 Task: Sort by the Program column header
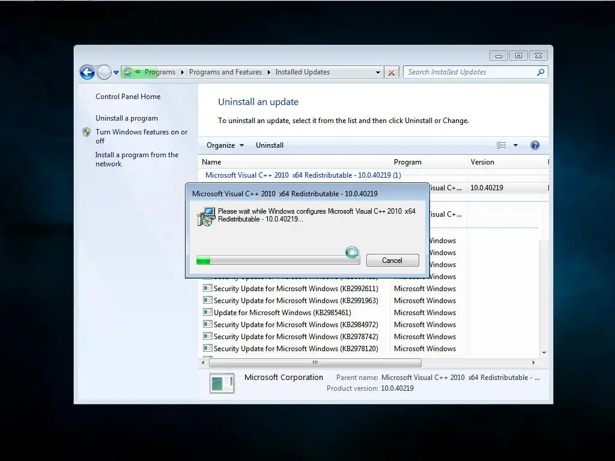(428, 162)
